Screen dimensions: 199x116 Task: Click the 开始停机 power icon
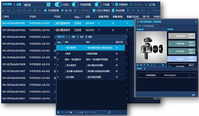[x=116, y=5]
